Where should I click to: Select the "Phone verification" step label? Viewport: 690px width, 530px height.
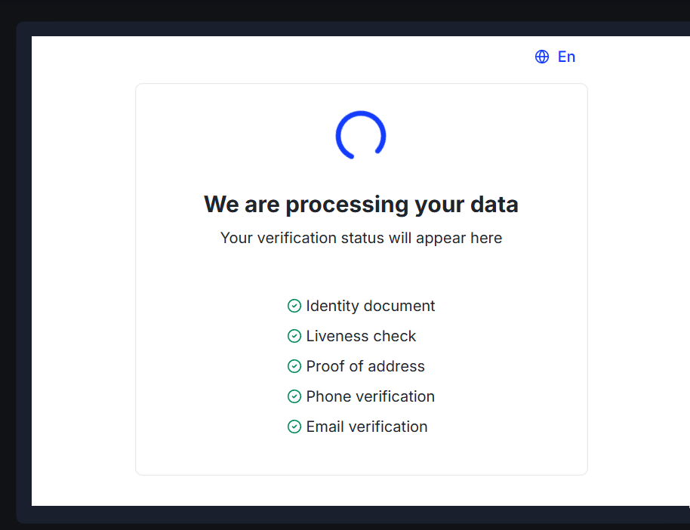click(x=370, y=396)
